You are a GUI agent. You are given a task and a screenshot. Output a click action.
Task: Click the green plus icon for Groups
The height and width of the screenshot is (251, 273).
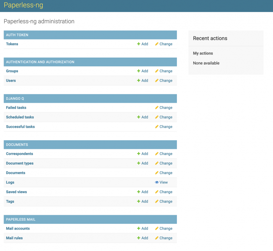[139, 71]
